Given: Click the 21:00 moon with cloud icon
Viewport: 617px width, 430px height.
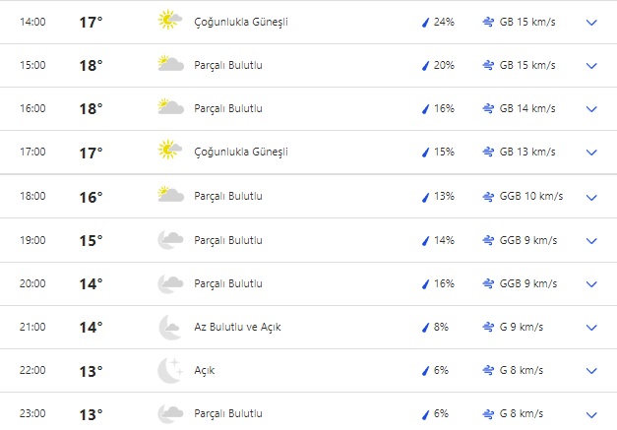Looking at the screenshot, I should (170, 327).
